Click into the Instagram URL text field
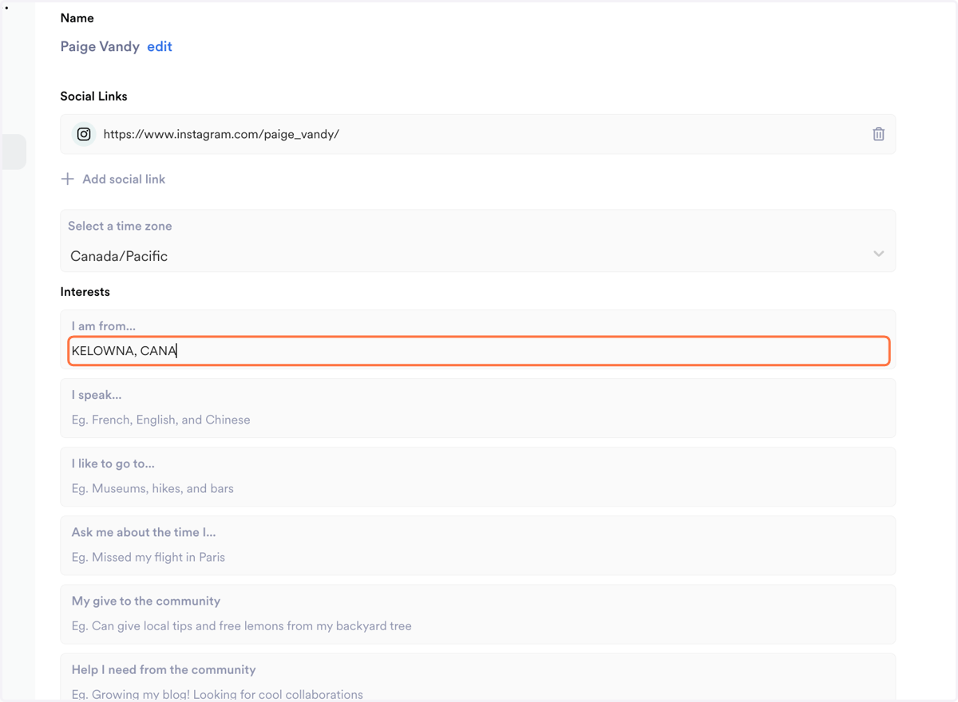The image size is (958, 702). [479, 134]
